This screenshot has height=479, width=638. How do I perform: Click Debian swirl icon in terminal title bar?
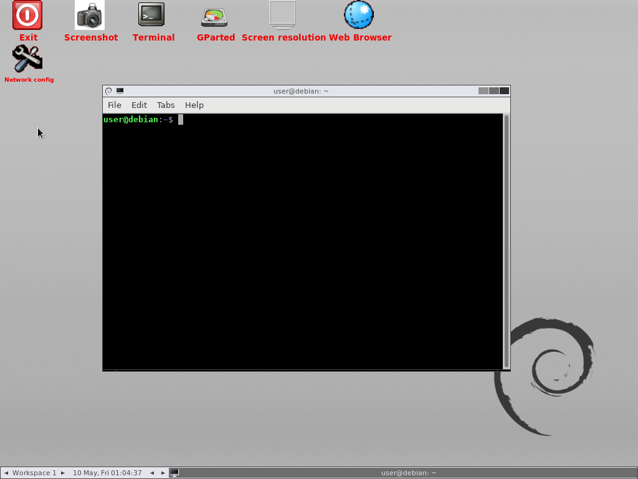pos(108,91)
